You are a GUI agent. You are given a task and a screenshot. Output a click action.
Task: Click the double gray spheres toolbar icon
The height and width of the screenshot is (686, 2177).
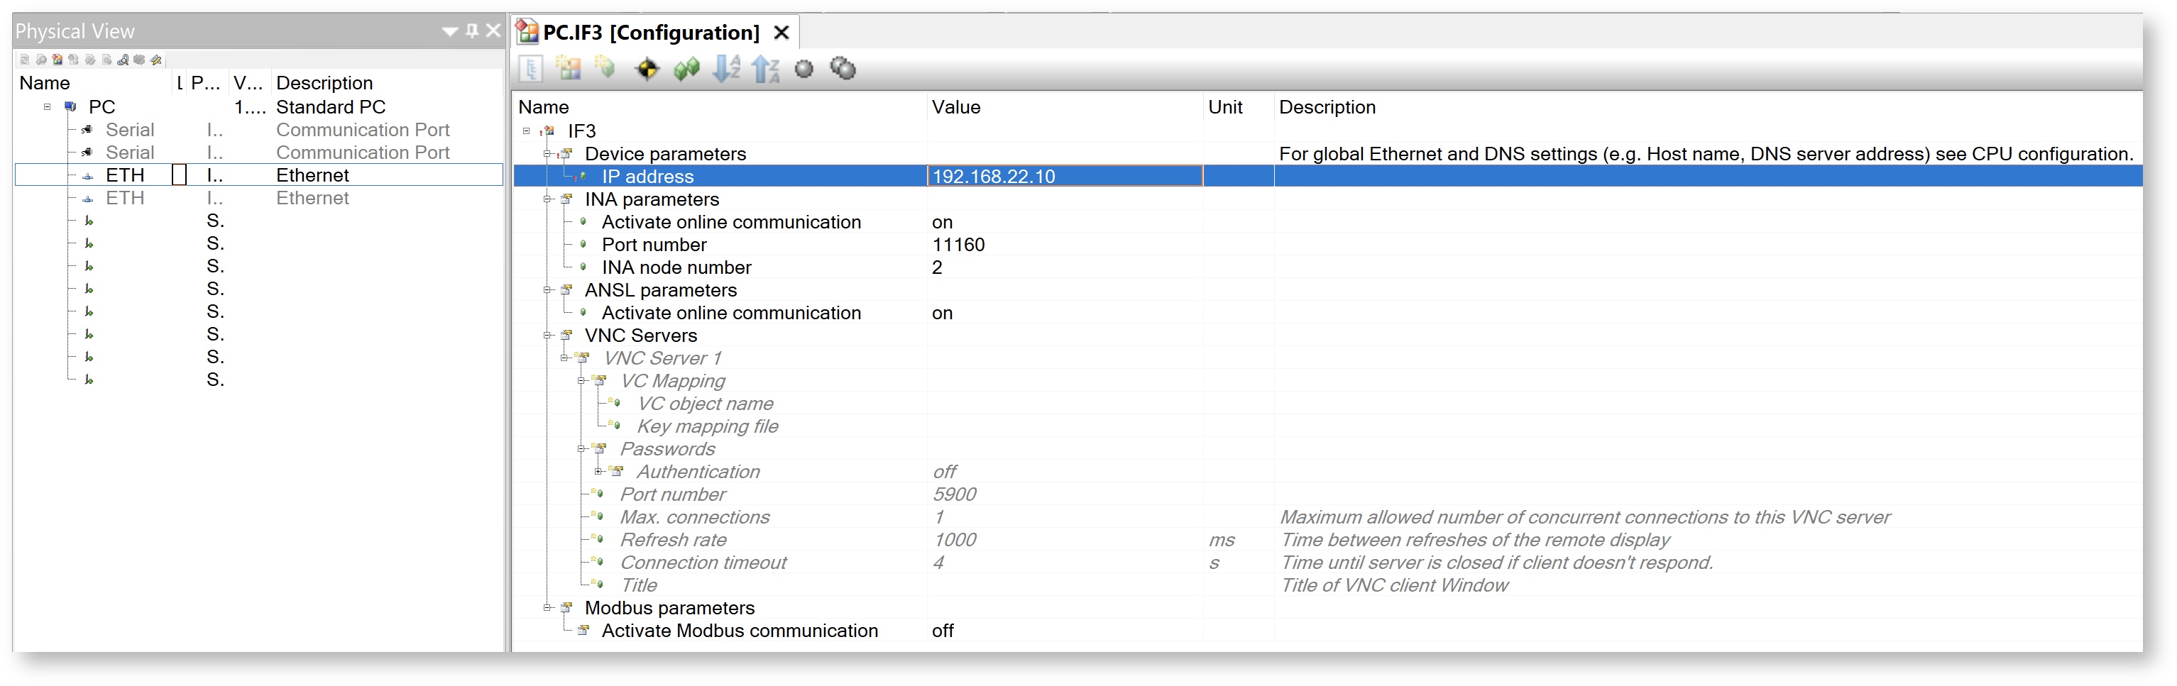pyautogui.click(x=843, y=70)
